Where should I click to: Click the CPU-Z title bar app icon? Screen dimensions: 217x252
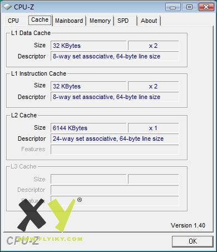coord(7,7)
